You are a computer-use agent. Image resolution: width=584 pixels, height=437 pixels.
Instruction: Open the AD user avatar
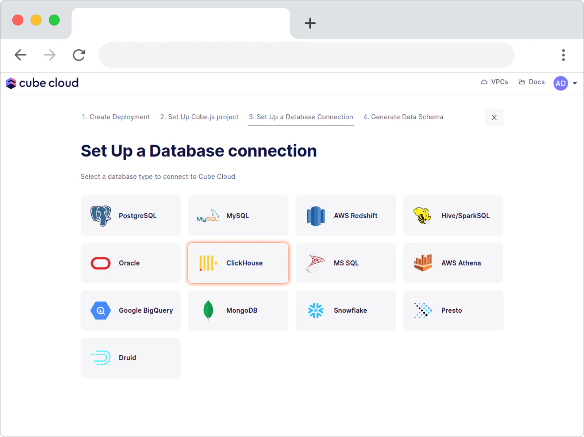point(561,83)
